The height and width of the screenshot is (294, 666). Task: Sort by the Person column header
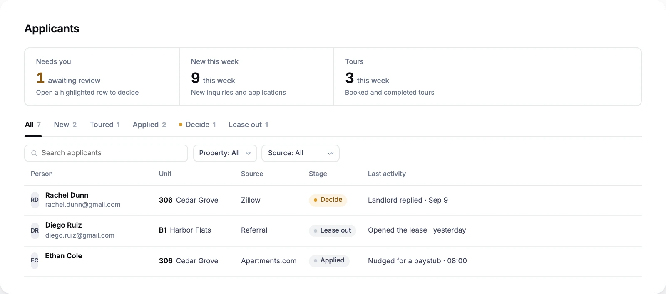[x=42, y=174]
